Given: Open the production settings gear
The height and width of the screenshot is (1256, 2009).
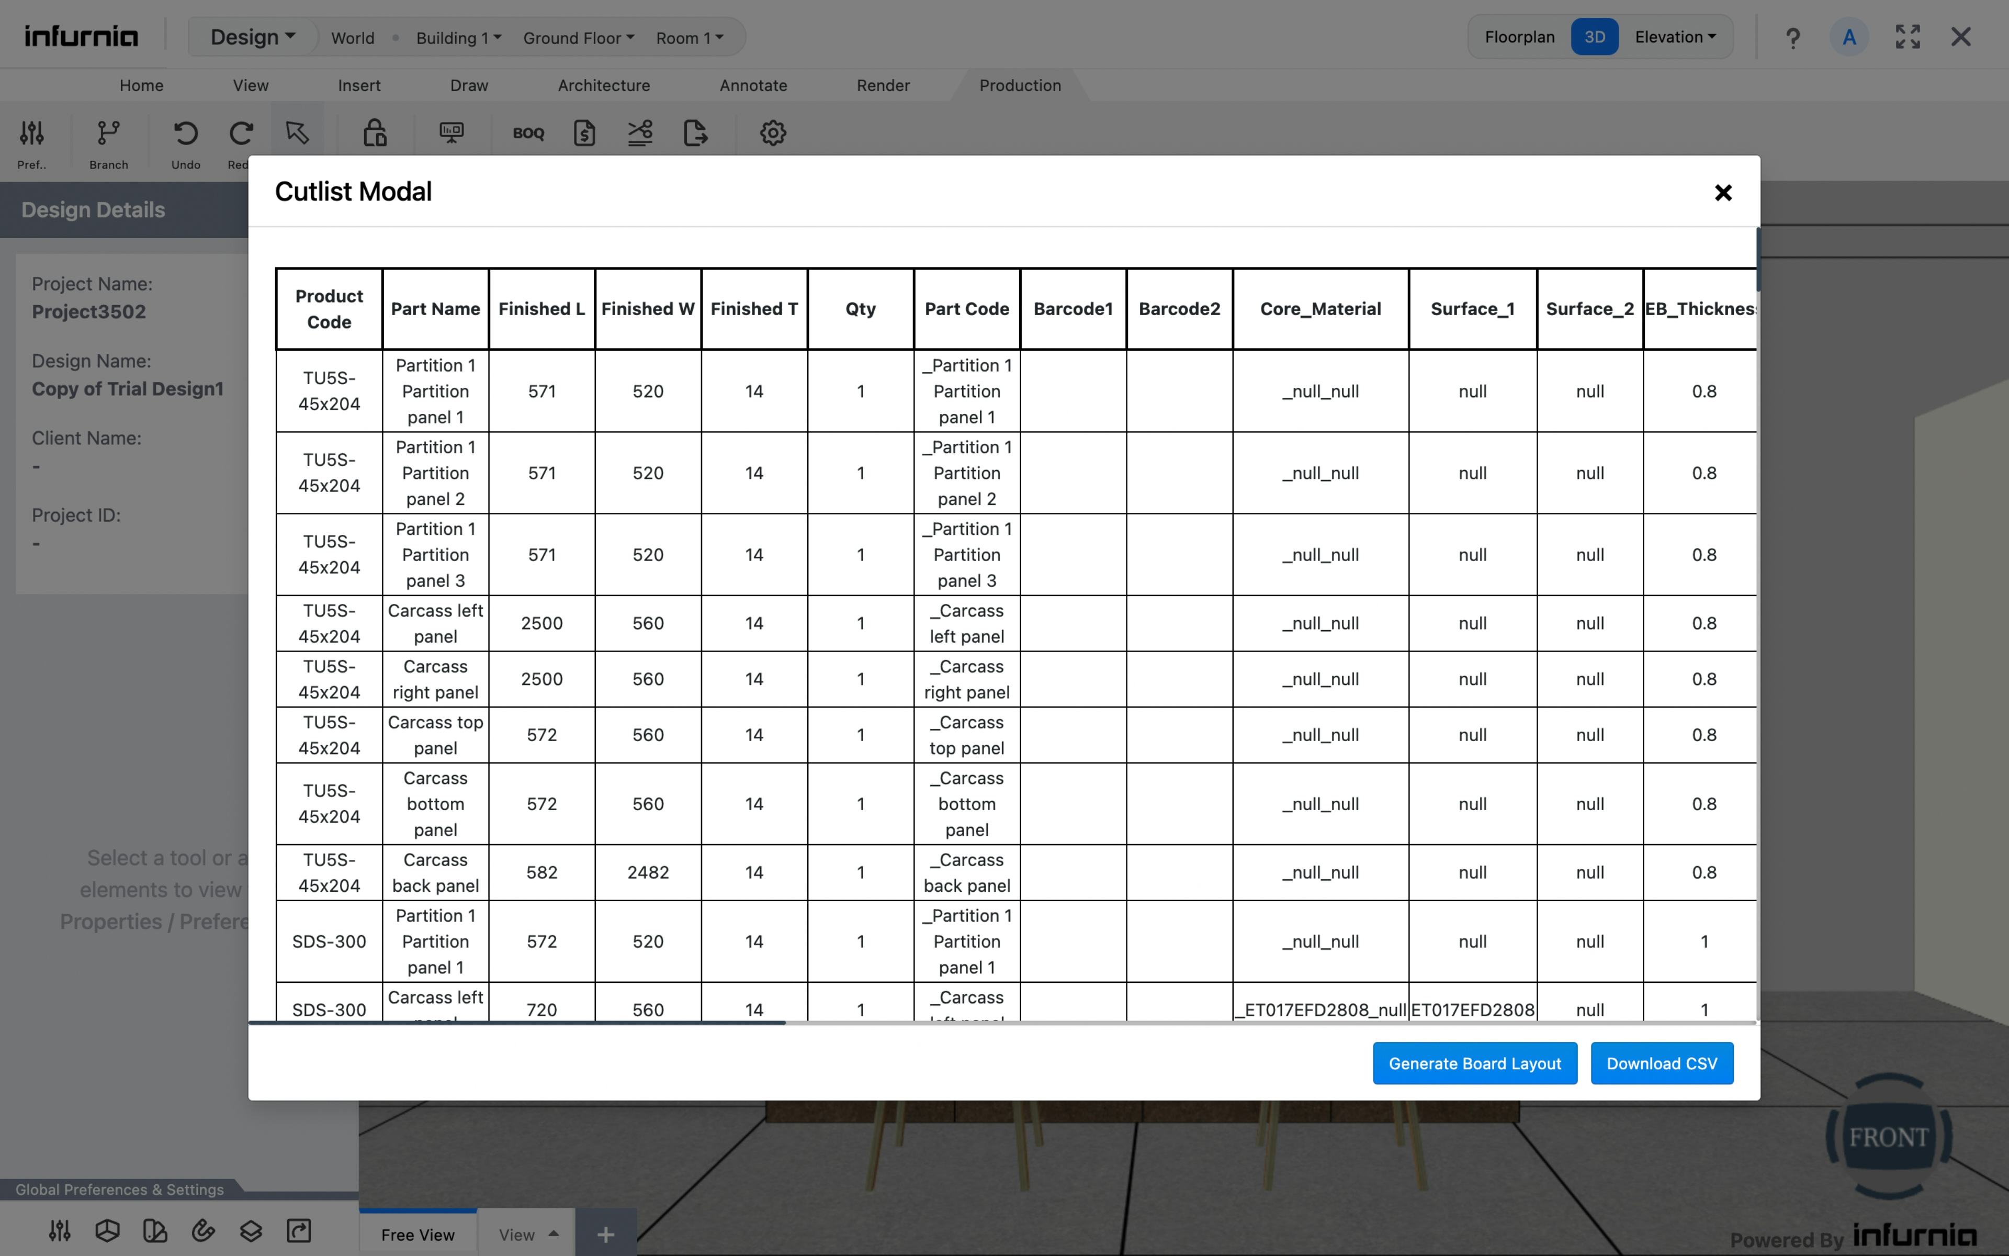Looking at the screenshot, I should tap(772, 134).
